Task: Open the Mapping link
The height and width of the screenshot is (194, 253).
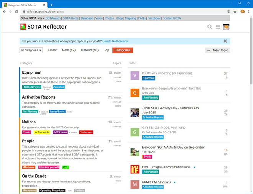Action: point(130,18)
